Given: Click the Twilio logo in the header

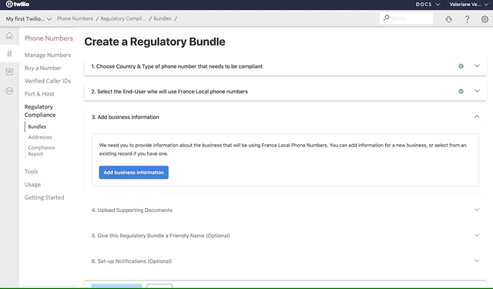Looking at the screenshot, I should tap(18, 4).
